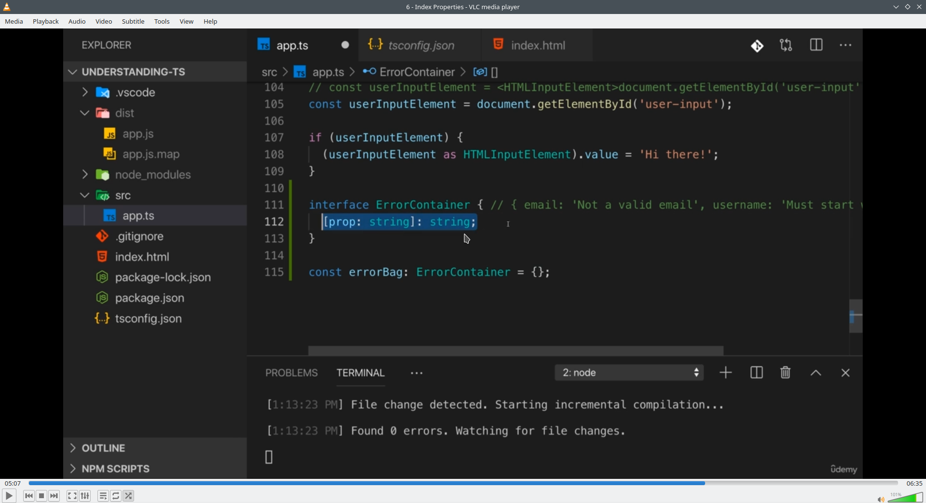The image size is (926, 503).
Task: Switch to the tsconfig.json editor tab
Action: (x=420, y=45)
